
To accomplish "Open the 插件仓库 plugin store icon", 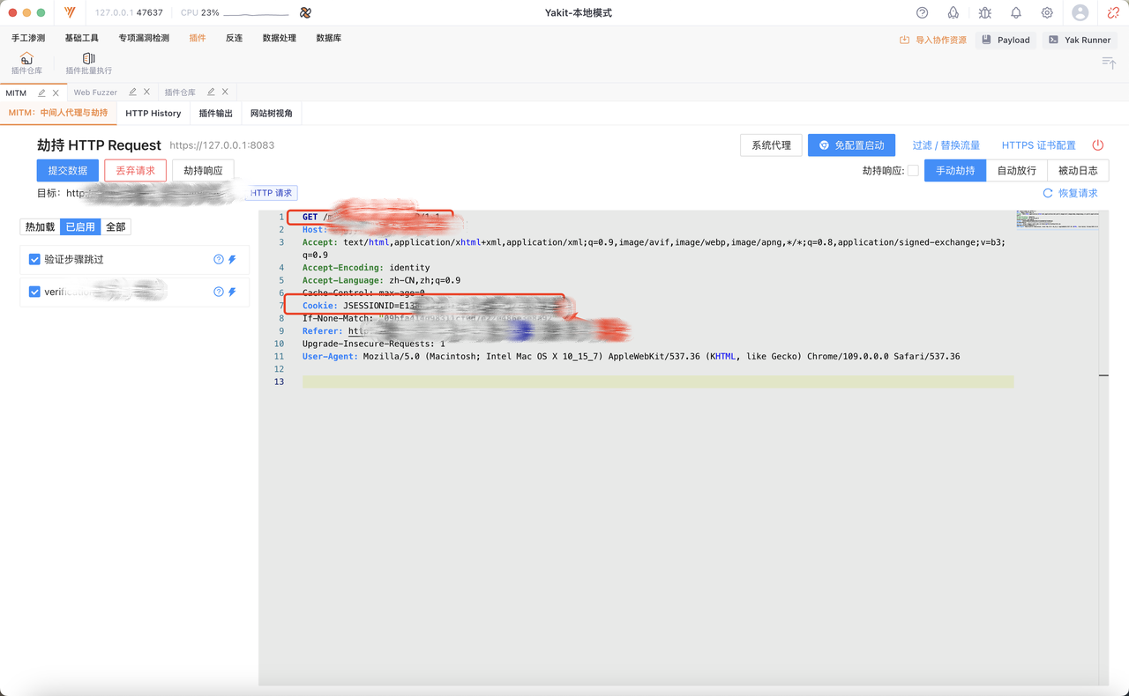I will (26, 59).
